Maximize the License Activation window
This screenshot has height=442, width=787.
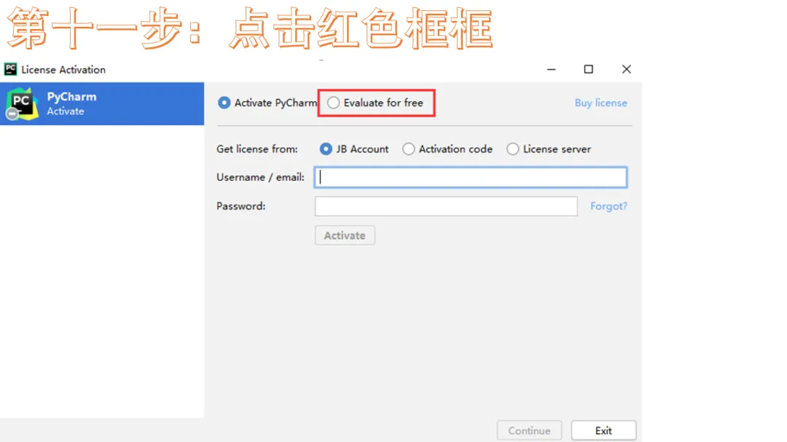pos(588,69)
